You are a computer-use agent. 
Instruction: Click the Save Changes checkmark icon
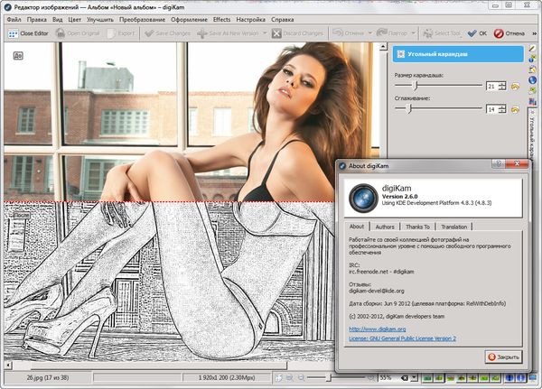coord(149,33)
